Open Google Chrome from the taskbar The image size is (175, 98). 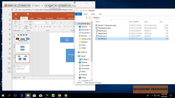click(x=66, y=96)
